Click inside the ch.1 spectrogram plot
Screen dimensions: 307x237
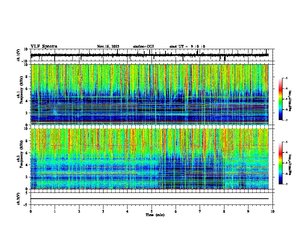[150, 94]
